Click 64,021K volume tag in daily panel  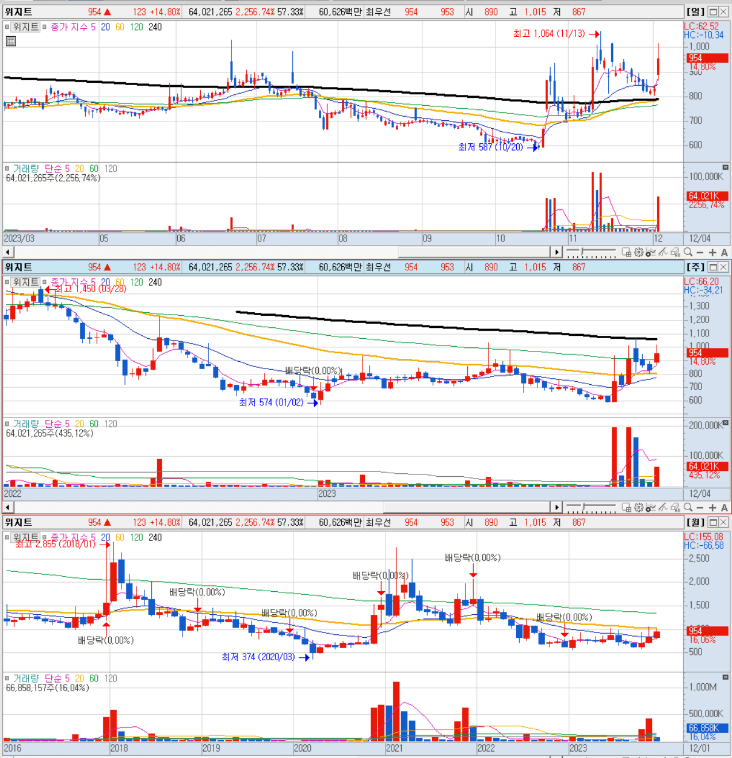pyautogui.click(x=707, y=196)
